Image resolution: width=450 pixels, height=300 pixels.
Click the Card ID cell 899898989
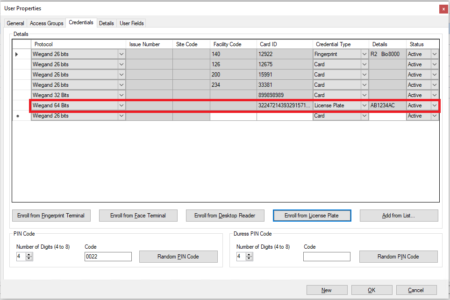[x=285, y=95]
